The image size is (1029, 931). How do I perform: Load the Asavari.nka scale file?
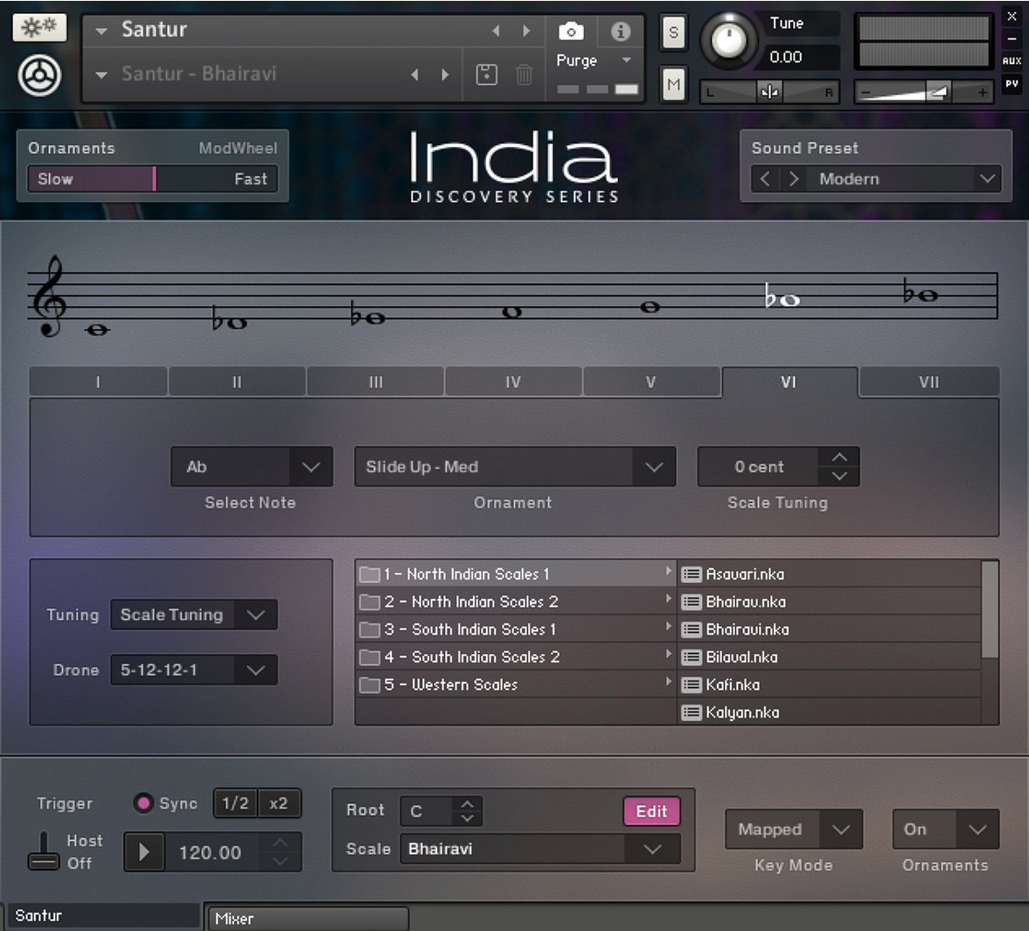[x=830, y=574]
